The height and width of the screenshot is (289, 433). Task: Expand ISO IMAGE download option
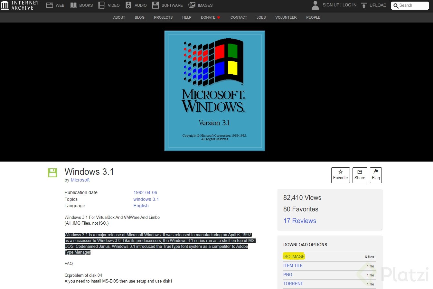coord(294,256)
